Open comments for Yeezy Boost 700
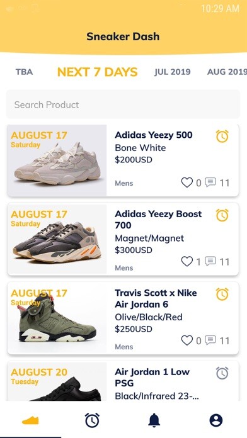 (x=210, y=261)
